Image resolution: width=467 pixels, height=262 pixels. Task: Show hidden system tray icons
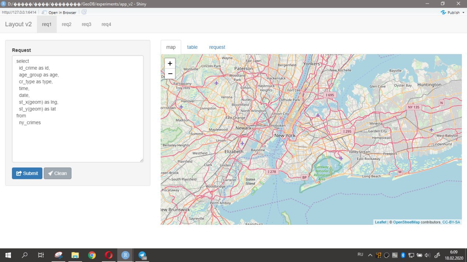point(370,255)
